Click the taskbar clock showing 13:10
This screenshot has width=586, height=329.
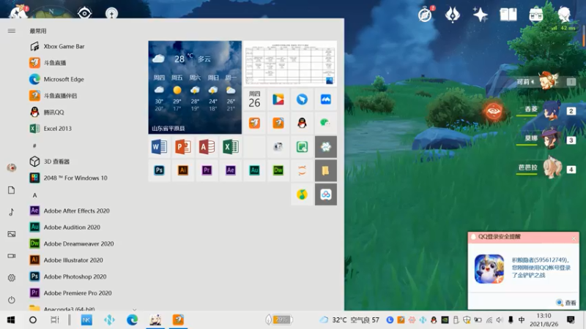click(544, 320)
